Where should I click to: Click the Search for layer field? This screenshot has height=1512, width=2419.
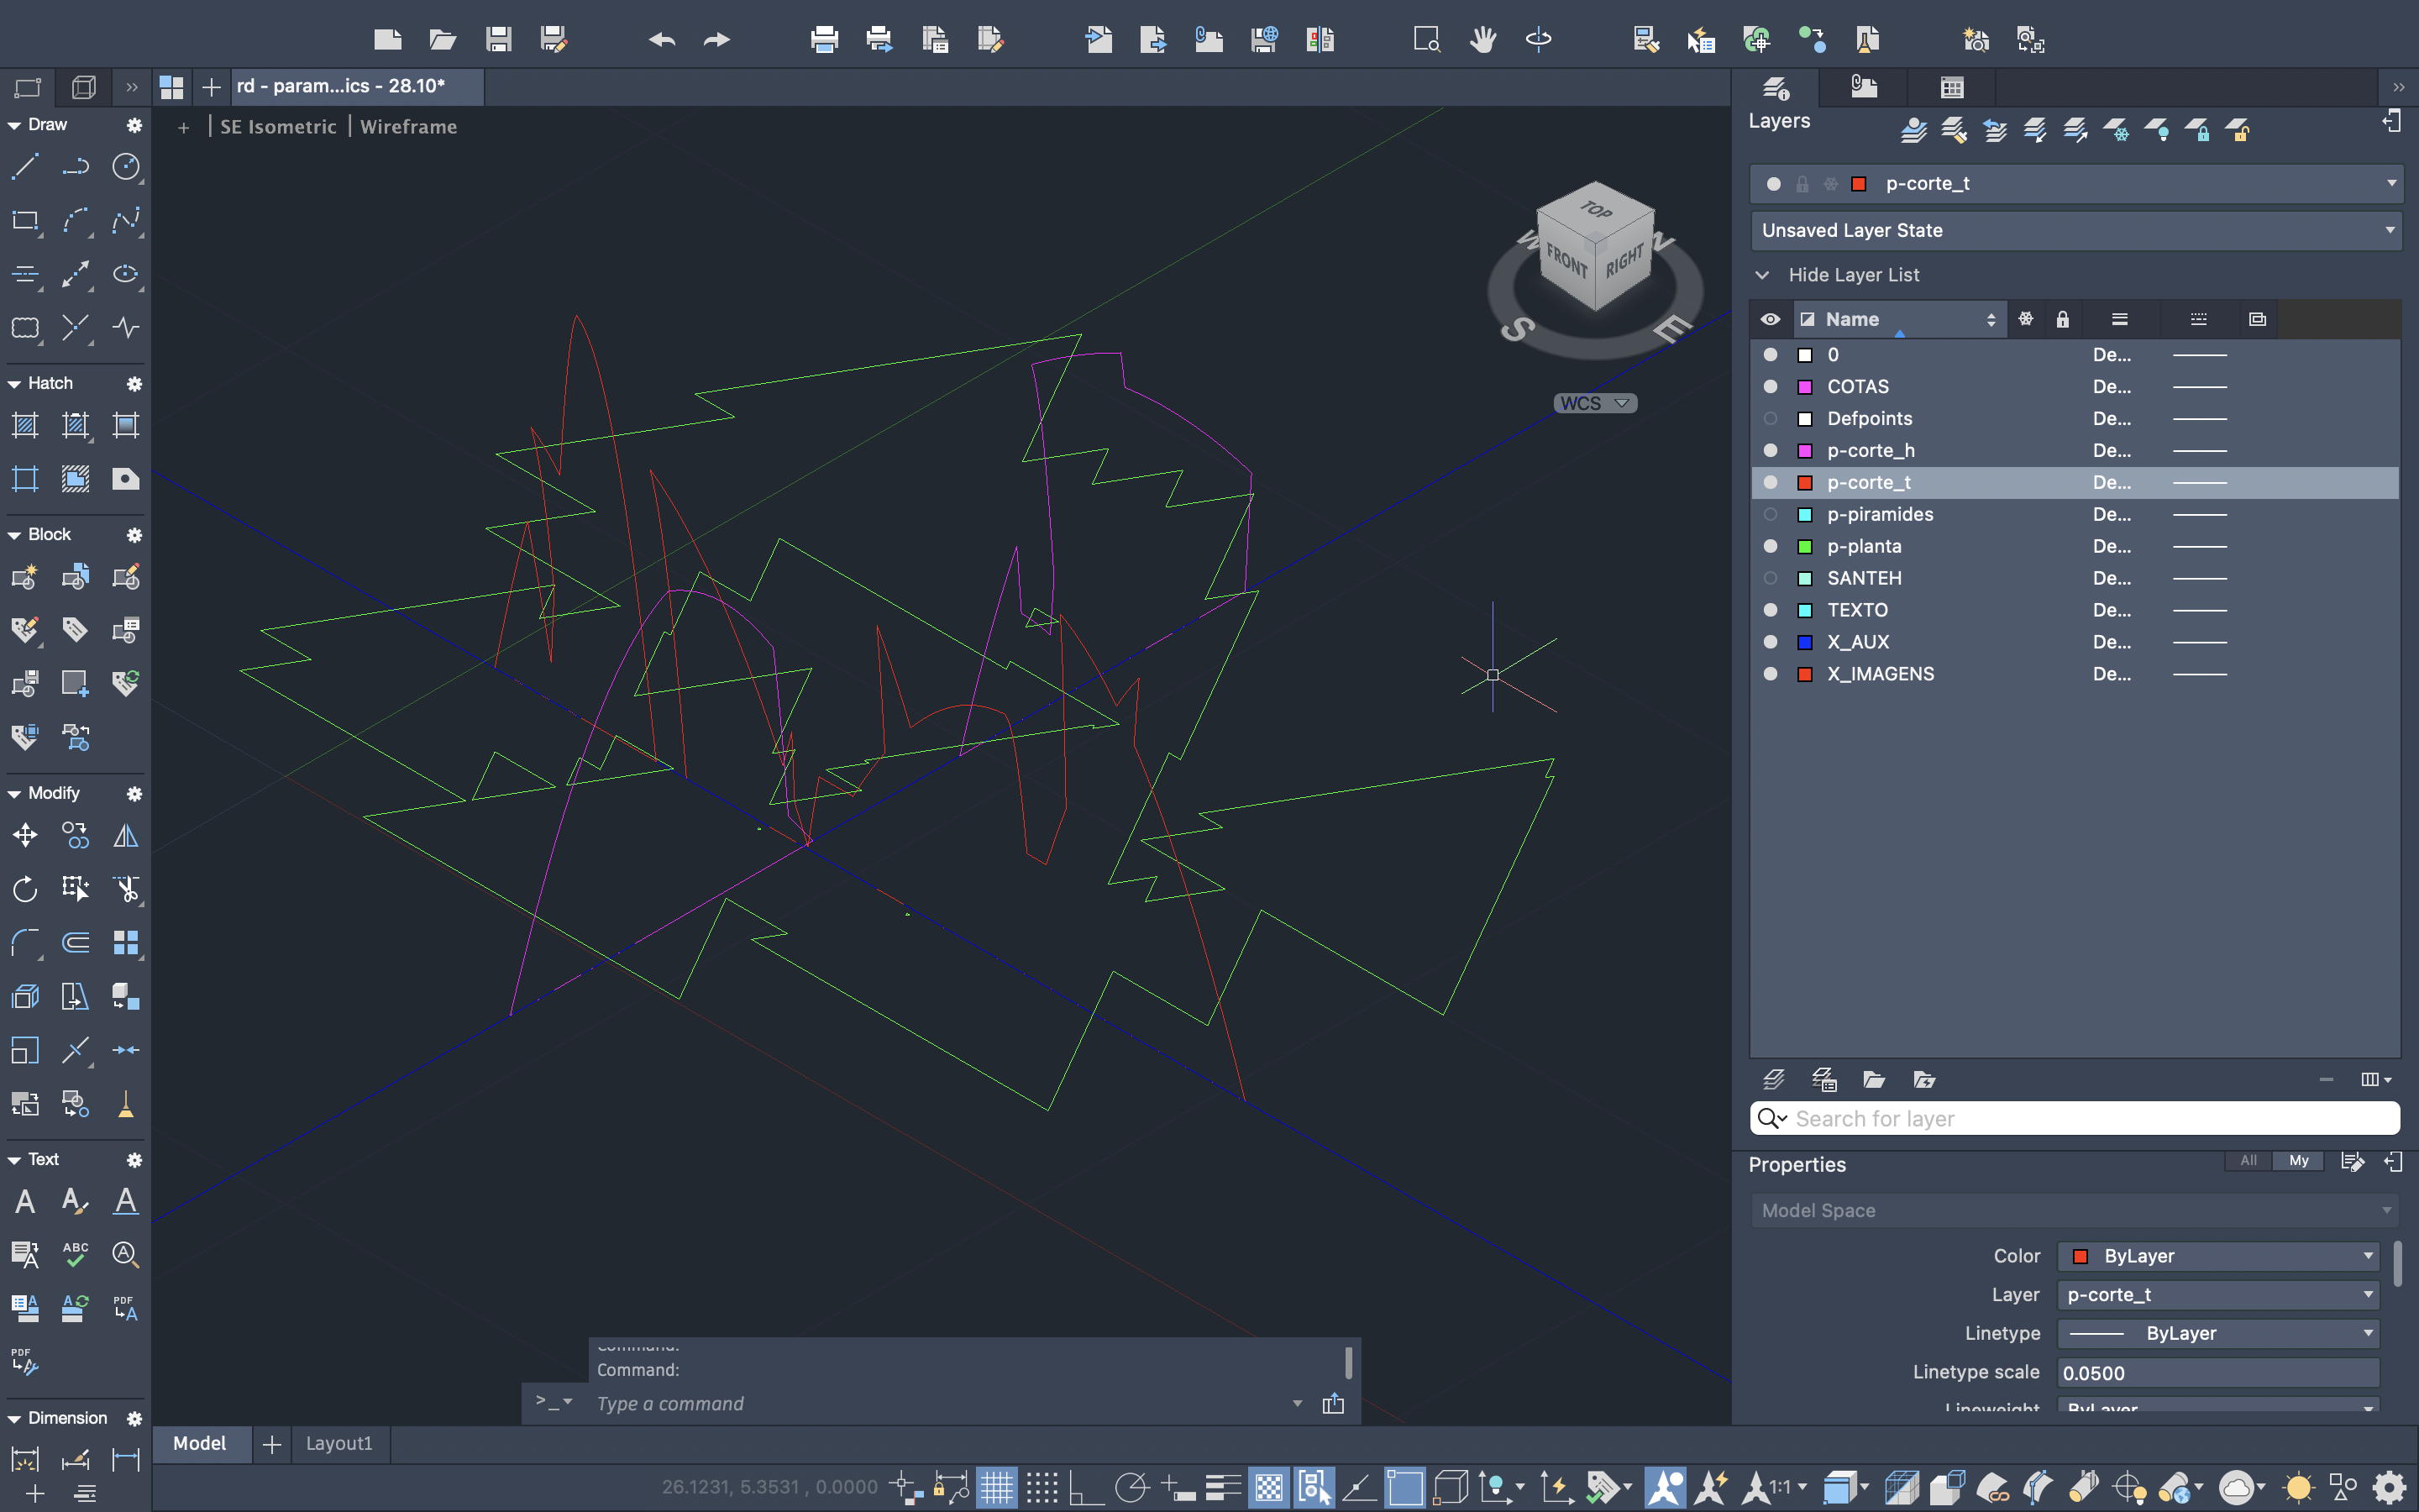[2089, 1118]
